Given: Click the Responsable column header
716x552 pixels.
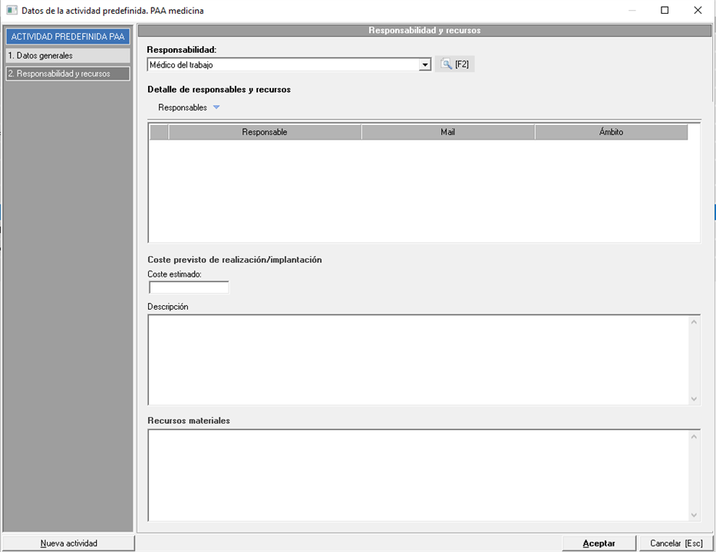Looking at the screenshot, I should click(265, 133).
